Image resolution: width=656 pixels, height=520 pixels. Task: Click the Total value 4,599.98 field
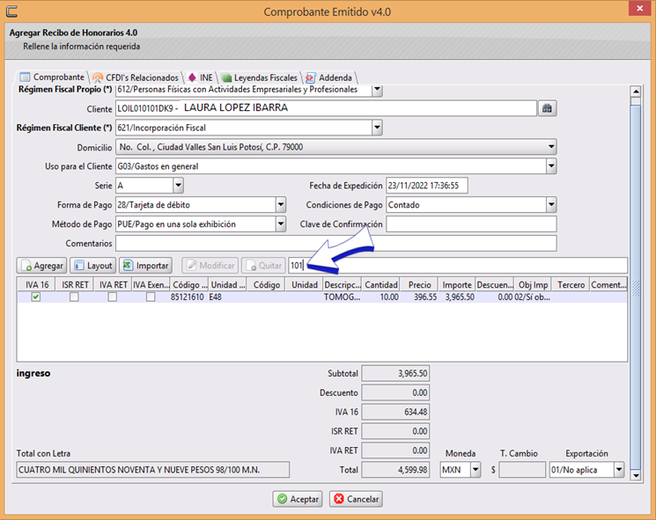point(395,470)
